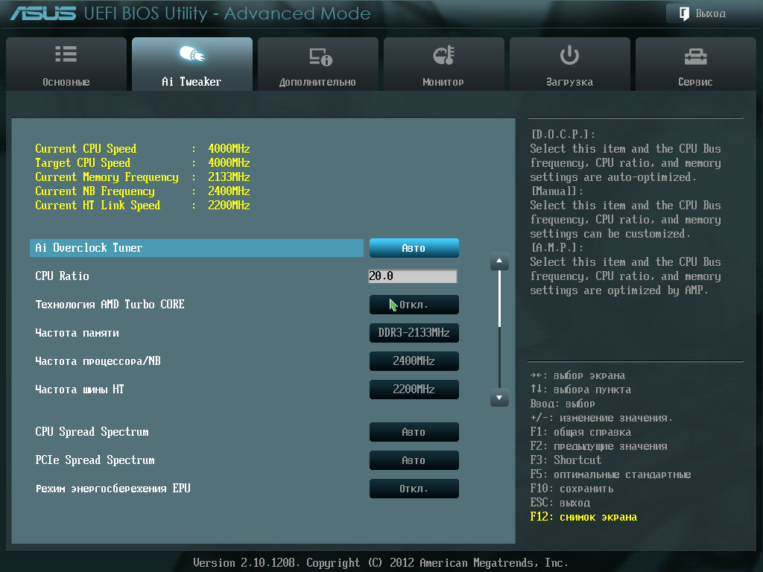Click the F12: снимок экрана hint
Screen dimensions: 763x572
point(583,517)
